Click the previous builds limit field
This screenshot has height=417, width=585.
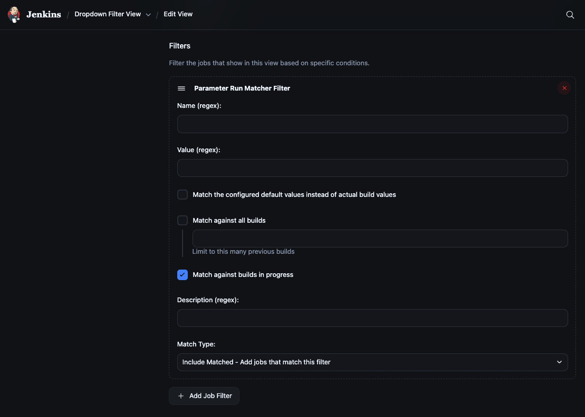click(x=380, y=238)
